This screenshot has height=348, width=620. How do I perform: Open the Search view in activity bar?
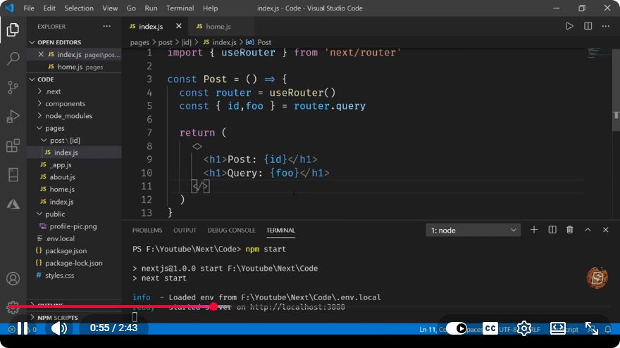13,58
